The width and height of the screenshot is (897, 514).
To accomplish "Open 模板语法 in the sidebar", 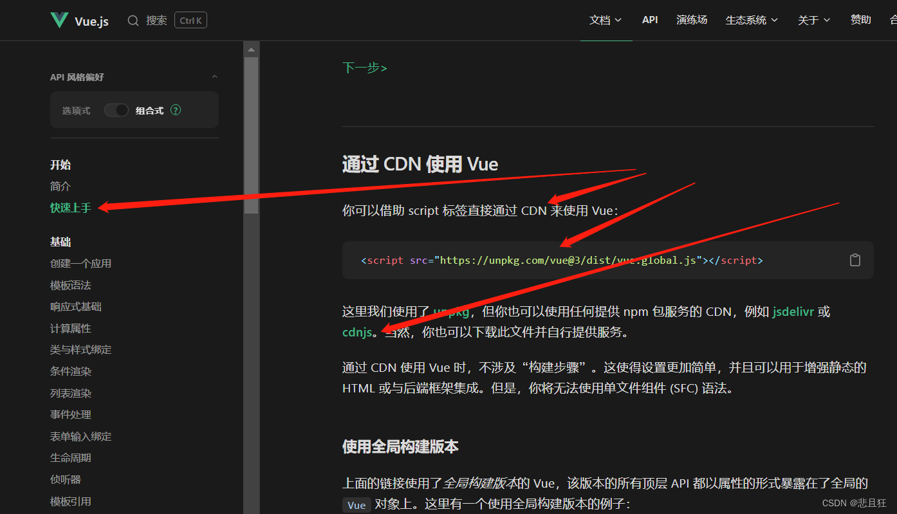I will click(x=71, y=286).
